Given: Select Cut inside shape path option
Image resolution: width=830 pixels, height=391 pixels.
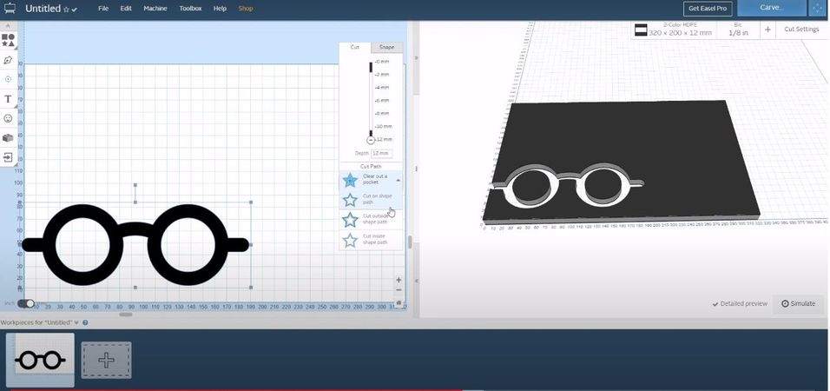Looking at the screenshot, I should (x=371, y=240).
